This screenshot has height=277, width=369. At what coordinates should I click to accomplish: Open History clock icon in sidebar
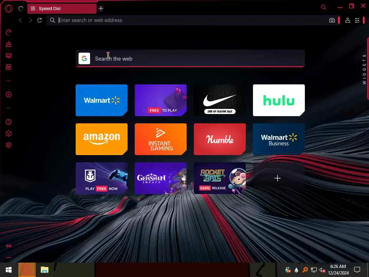[9, 122]
